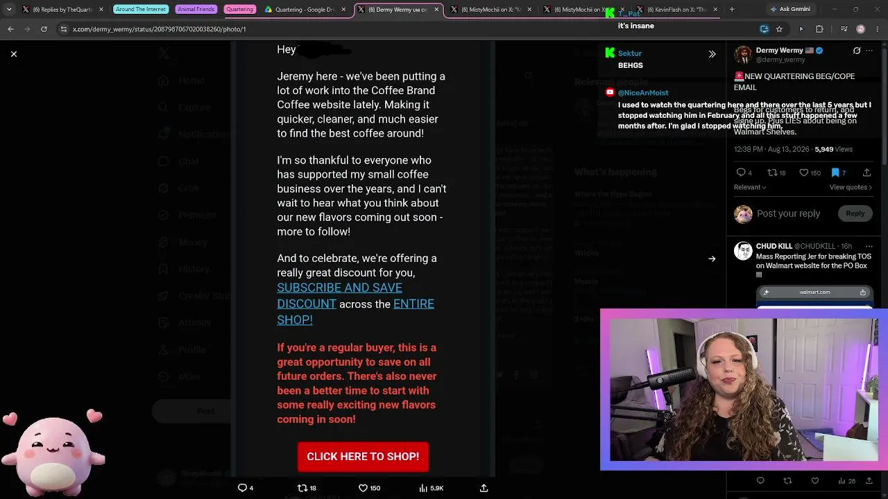888x499 pixels.
Task: Share CHUD KILL's reply
Action: [x=869, y=481]
